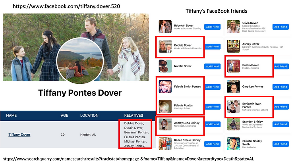Add Gary Lee Pontes as friend
The height and width of the screenshot is (166, 294).
pyautogui.click(x=280, y=86)
